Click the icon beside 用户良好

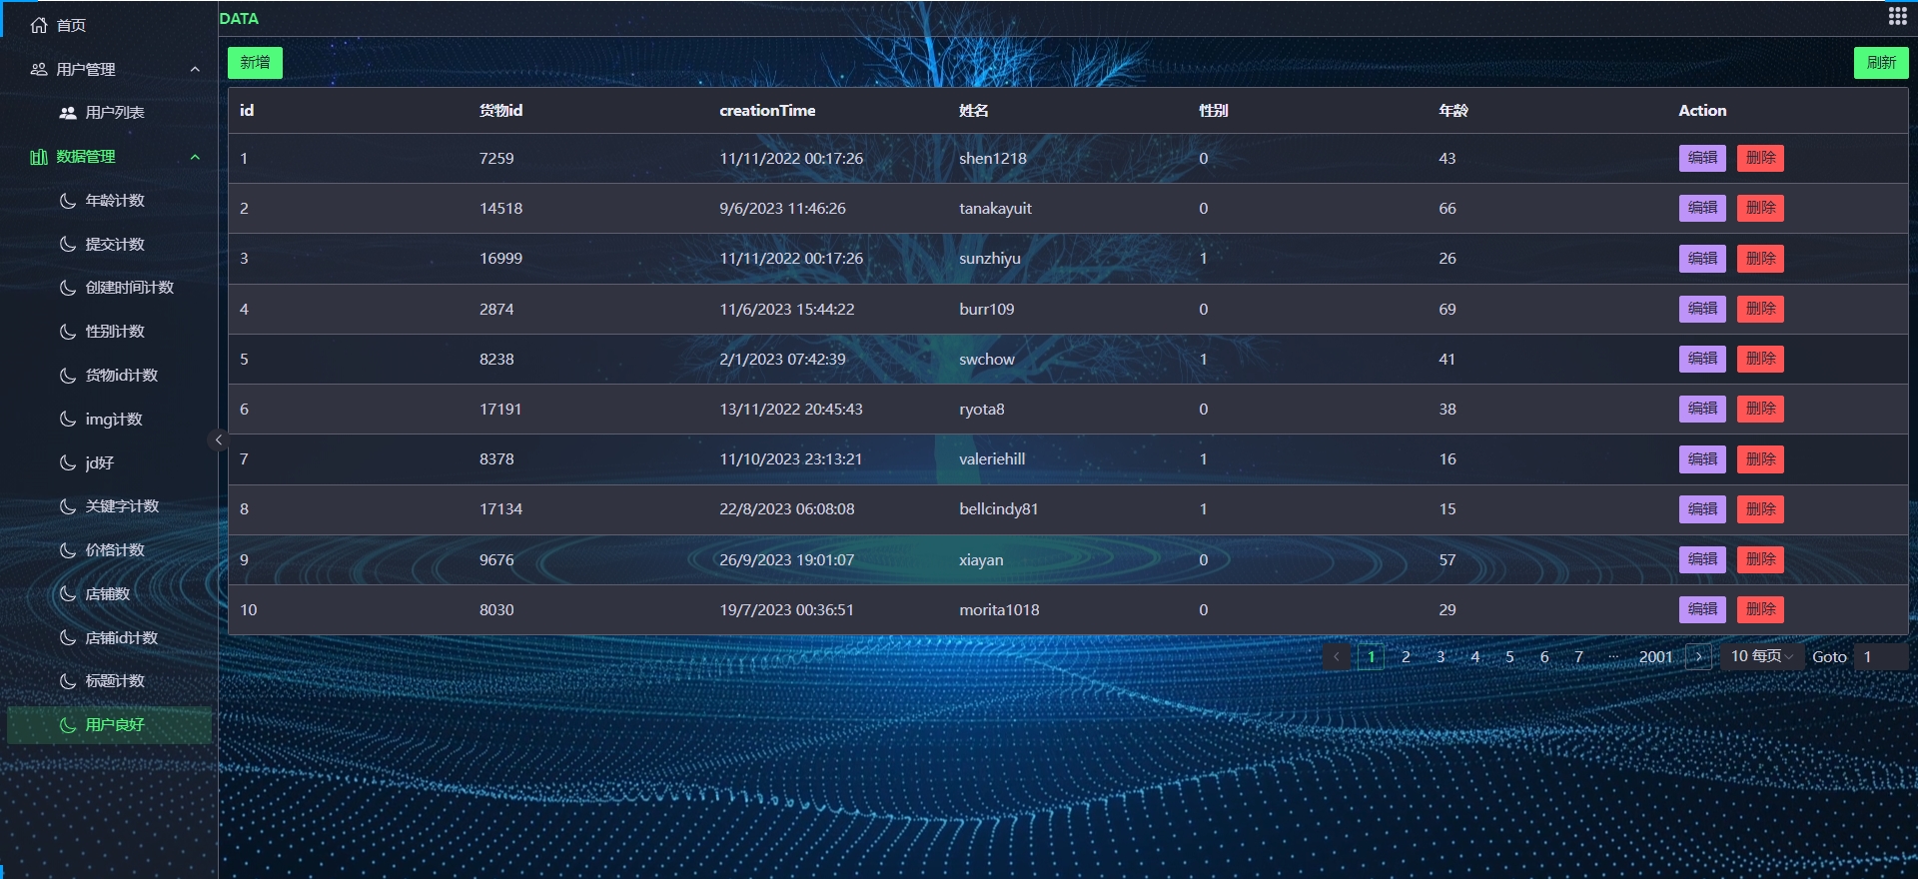click(x=68, y=725)
